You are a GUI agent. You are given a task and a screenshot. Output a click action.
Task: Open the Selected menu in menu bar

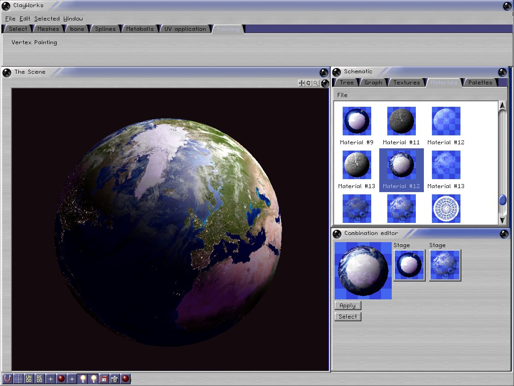pos(47,19)
